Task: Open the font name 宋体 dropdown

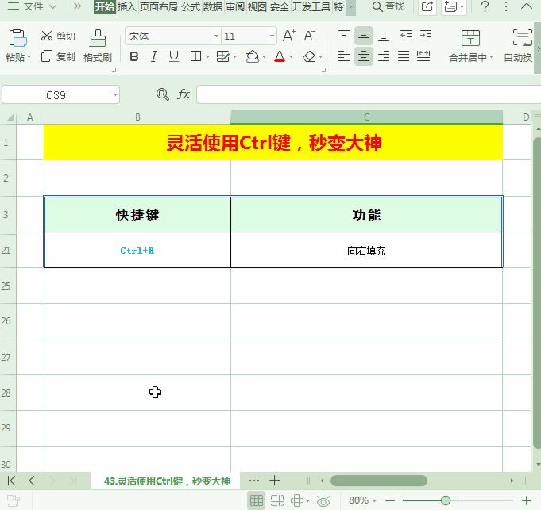Action: pyautogui.click(x=216, y=36)
